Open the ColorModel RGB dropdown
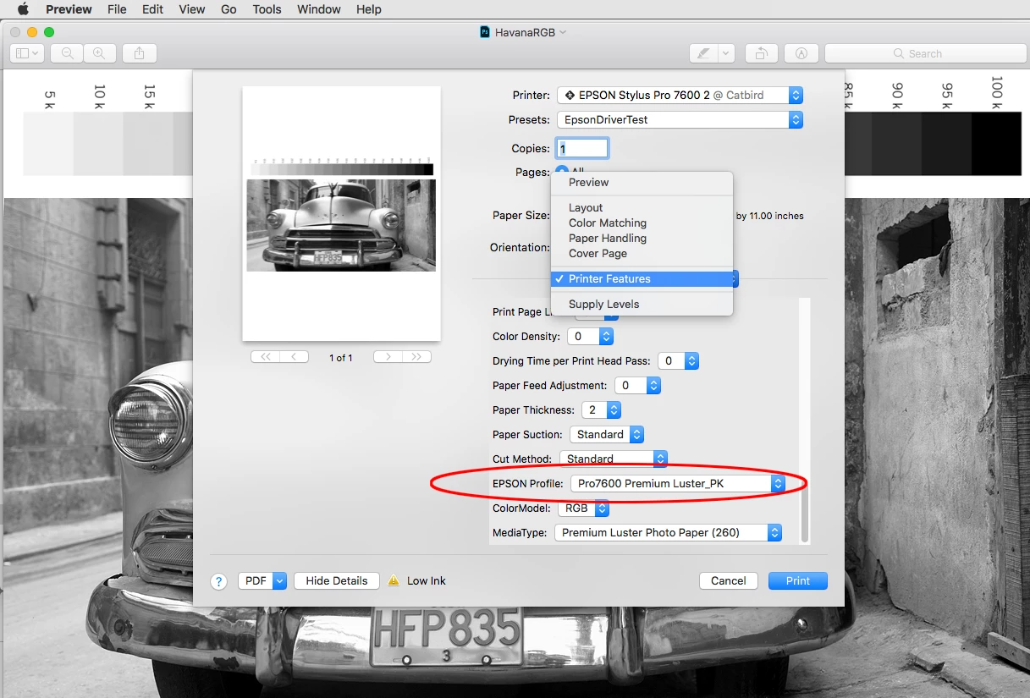This screenshot has height=698, width=1030. click(x=583, y=508)
